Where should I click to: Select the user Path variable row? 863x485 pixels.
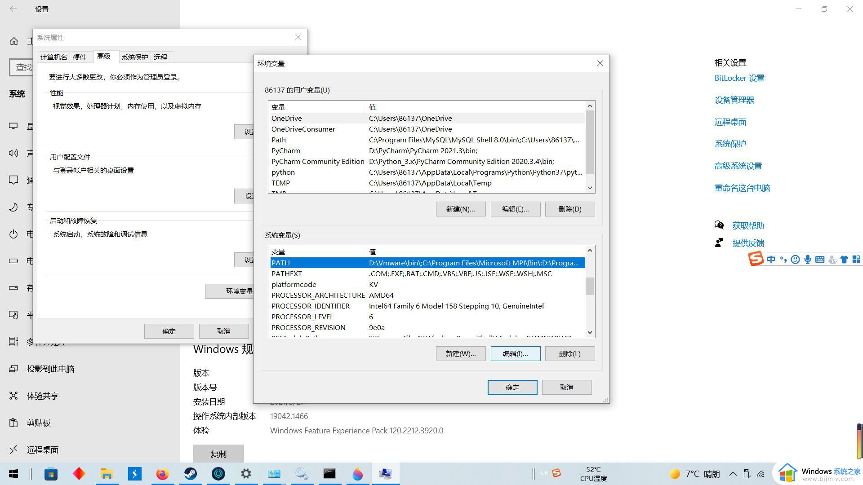427,140
